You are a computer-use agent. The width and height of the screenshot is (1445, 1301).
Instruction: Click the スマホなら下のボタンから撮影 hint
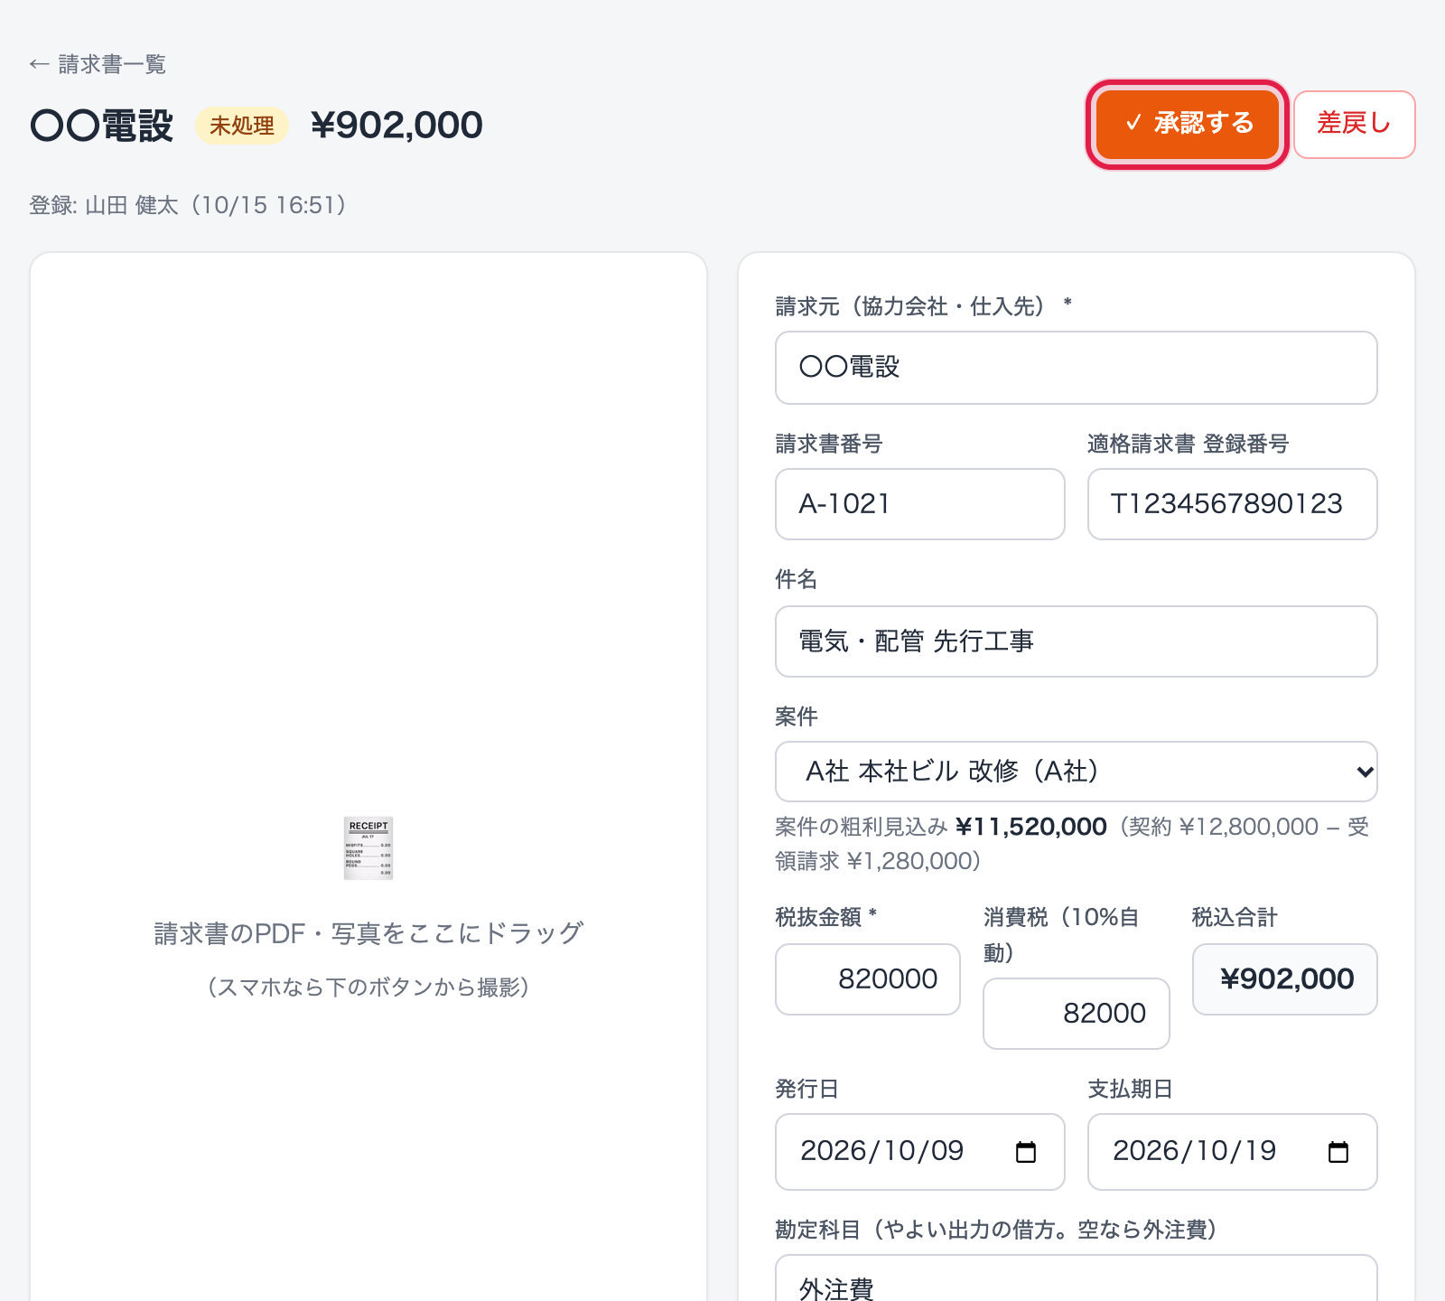[368, 987]
